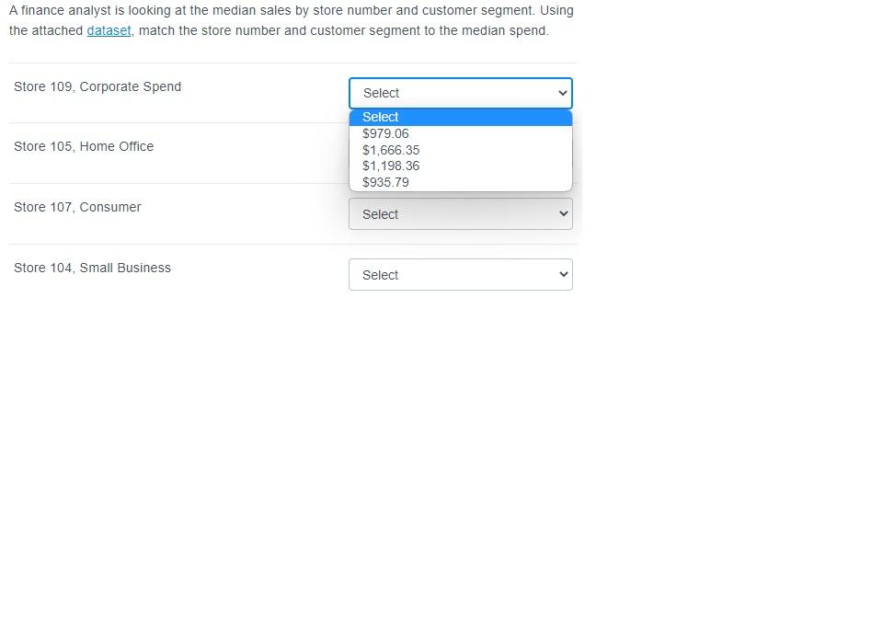Open the Store 104, Small Business dropdown
Screen dimensions: 883x641
pos(460,274)
